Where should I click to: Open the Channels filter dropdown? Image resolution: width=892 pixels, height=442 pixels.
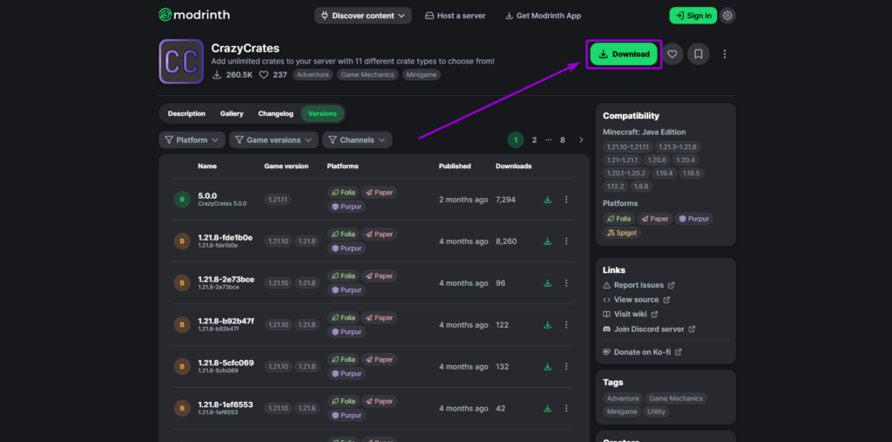[x=357, y=140]
